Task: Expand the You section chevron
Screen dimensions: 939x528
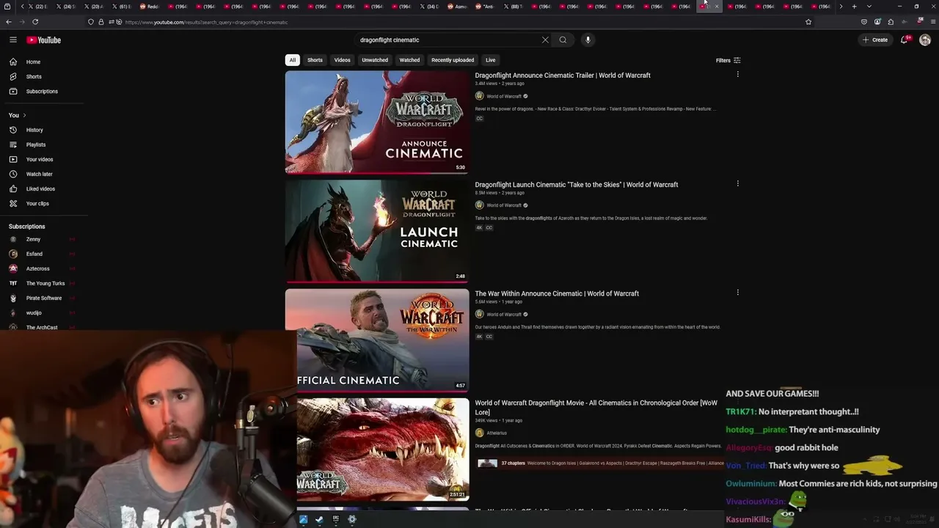Action: pyautogui.click(x=24, y=115)
